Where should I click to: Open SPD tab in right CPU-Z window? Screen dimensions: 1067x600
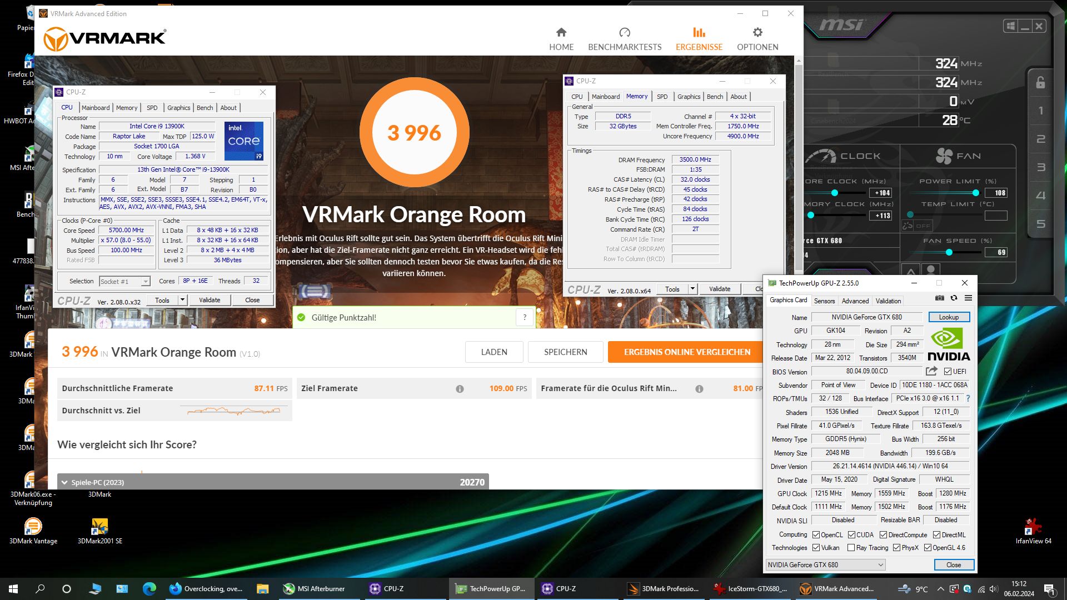click(662, 97)
